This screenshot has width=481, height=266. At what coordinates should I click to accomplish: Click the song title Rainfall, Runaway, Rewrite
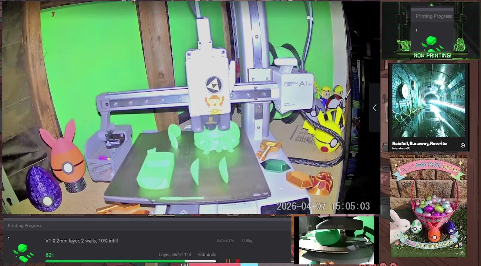click(419, 143)
